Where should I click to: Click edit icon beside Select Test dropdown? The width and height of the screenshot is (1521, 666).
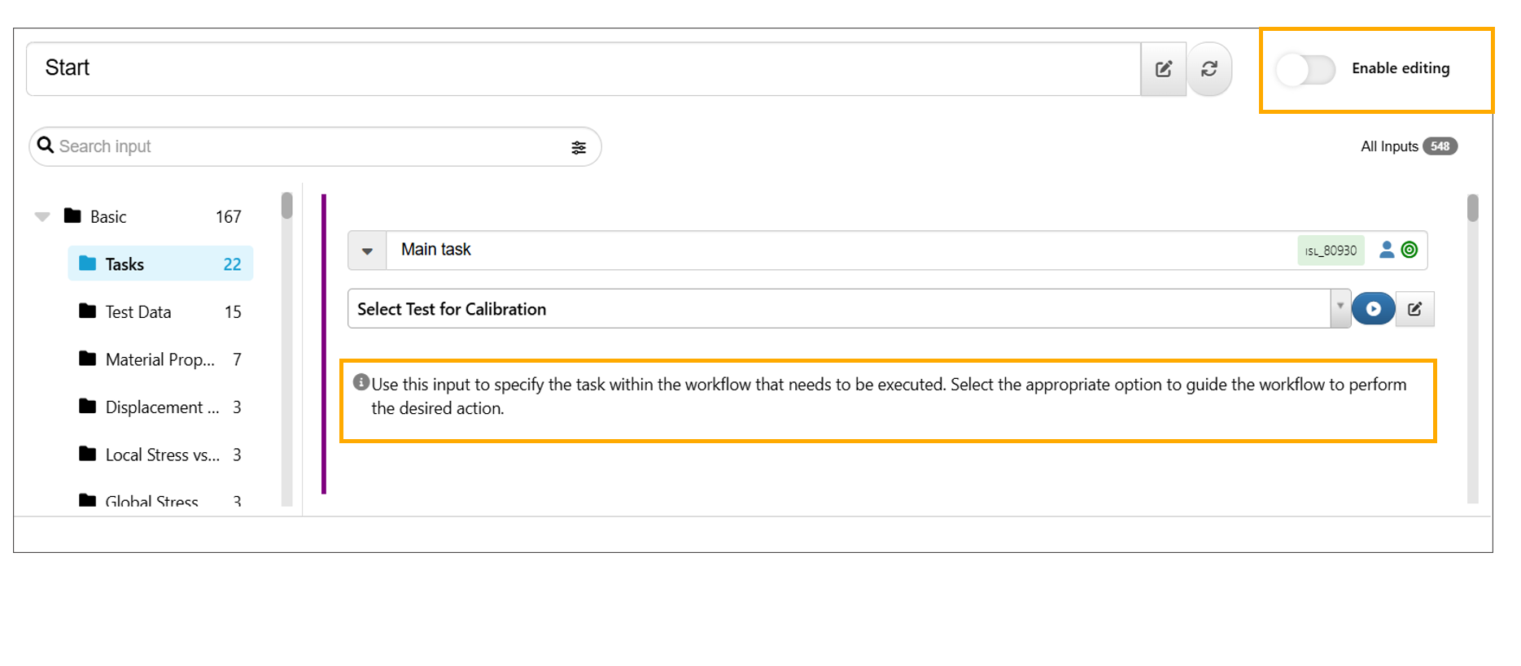pos(1414,309)
